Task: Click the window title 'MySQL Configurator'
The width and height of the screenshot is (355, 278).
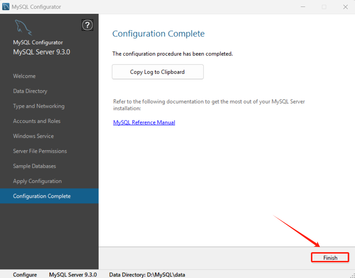Action: 36,7
